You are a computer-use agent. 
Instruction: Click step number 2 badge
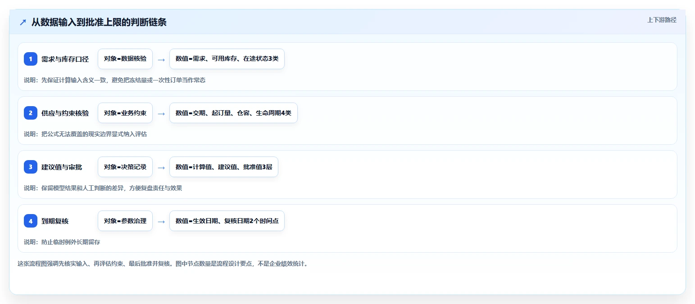[31, 113]
